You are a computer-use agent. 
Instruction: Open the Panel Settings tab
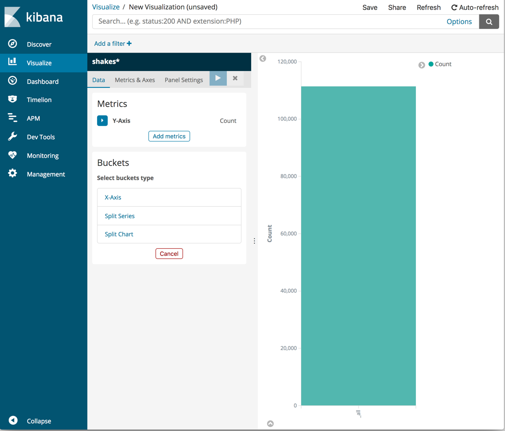point(183,80)
